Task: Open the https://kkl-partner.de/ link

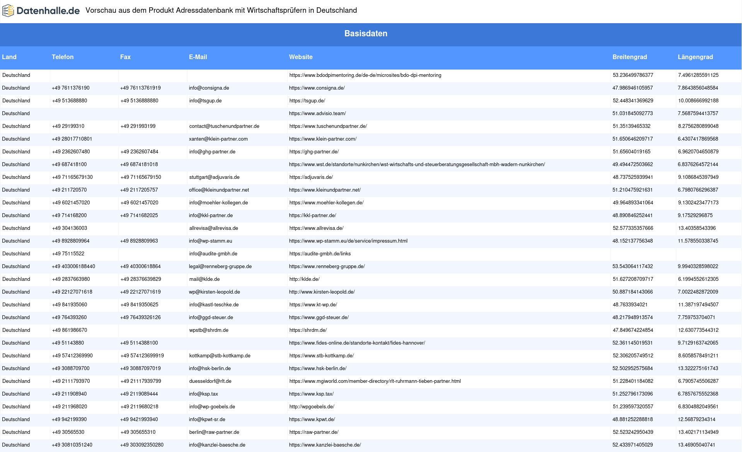Action: [313, 216]
